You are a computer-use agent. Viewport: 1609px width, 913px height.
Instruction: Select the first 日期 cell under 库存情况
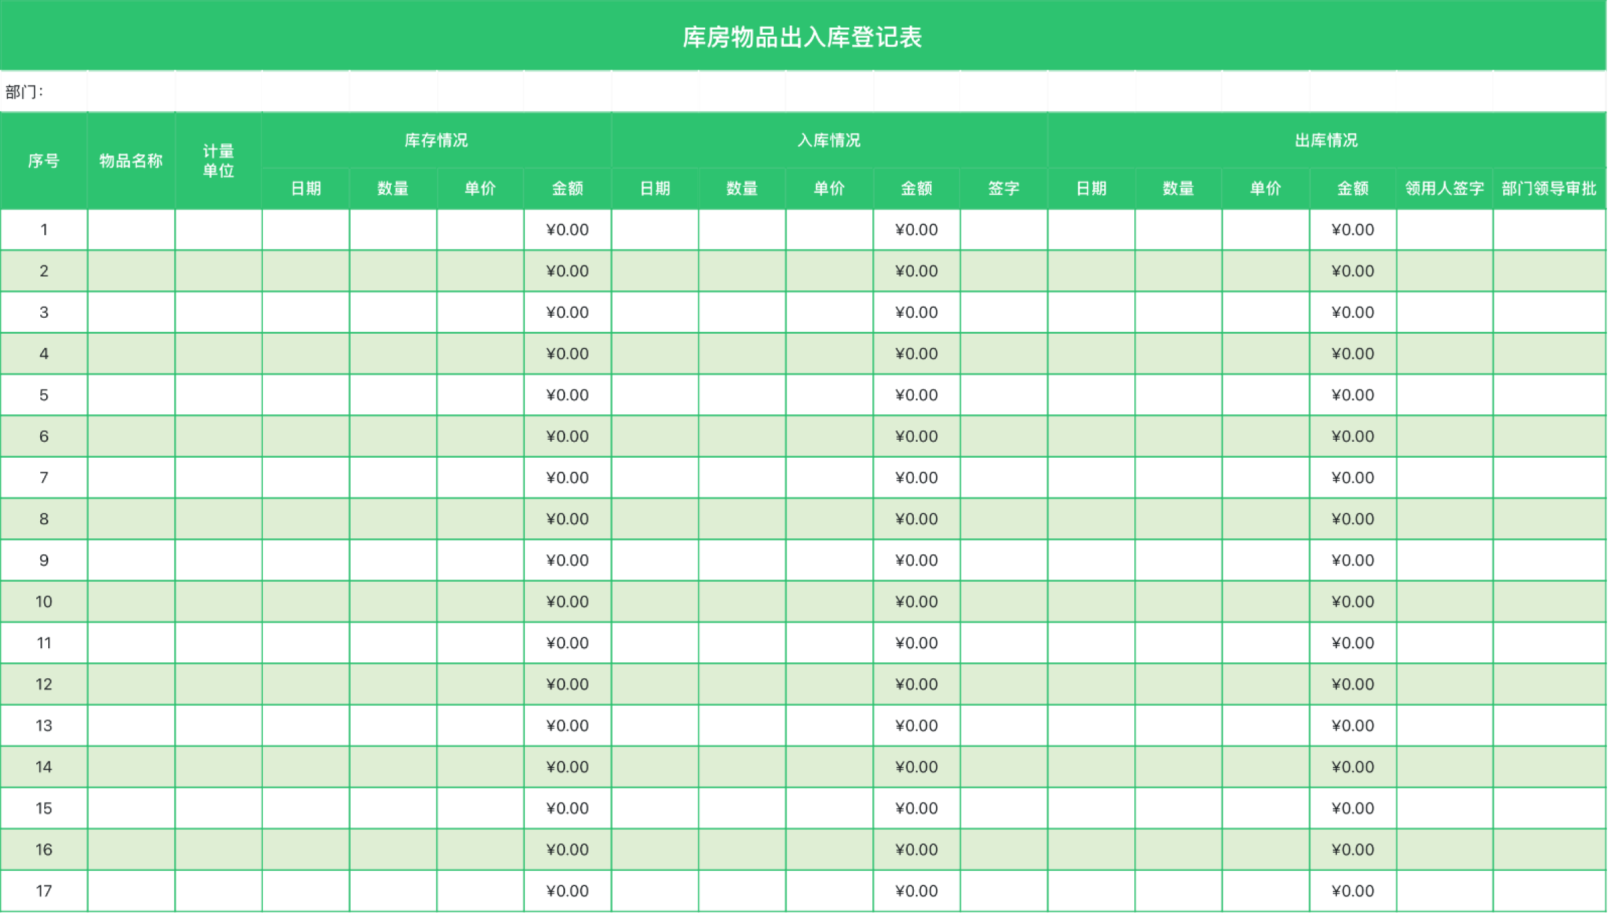pyautogui.click(x=305, y=229)
